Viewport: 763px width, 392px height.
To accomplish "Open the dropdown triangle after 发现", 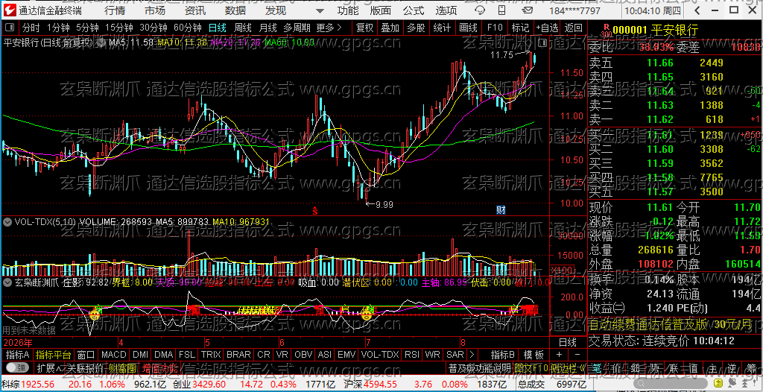I will pyautogui.click(x=320, y=10).
